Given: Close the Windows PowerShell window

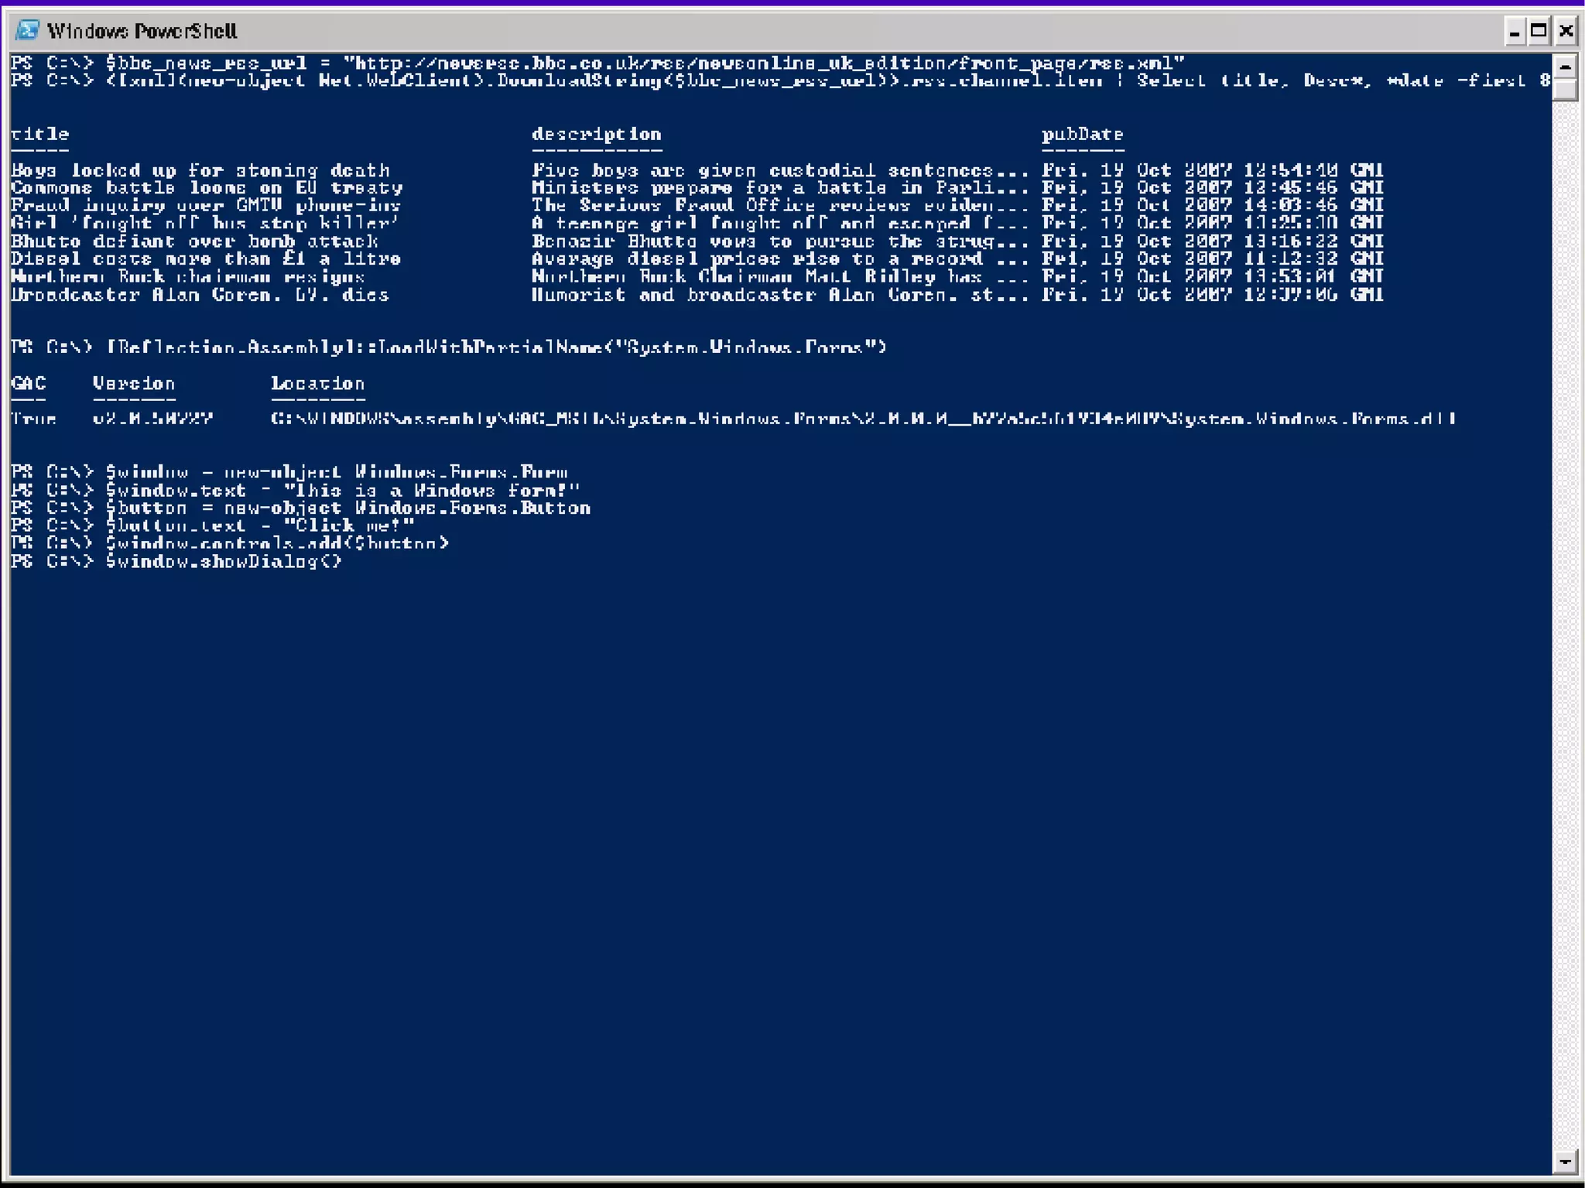Looking at the screenshot, I should (1566, 31).
